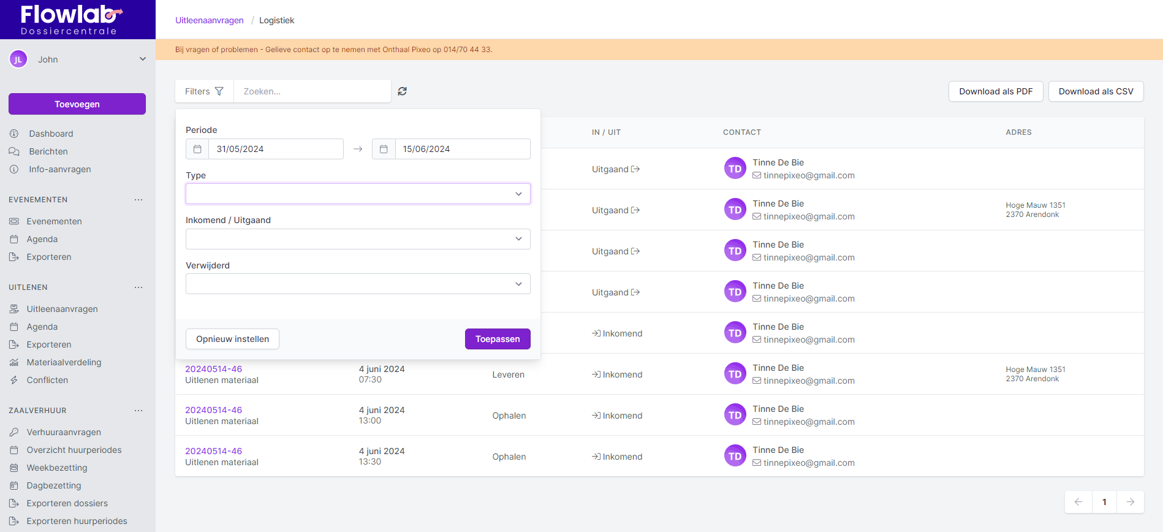Go to previous page with left arrow
The height and width of the screenshot is (532, 1163).
pos(1078,502)
